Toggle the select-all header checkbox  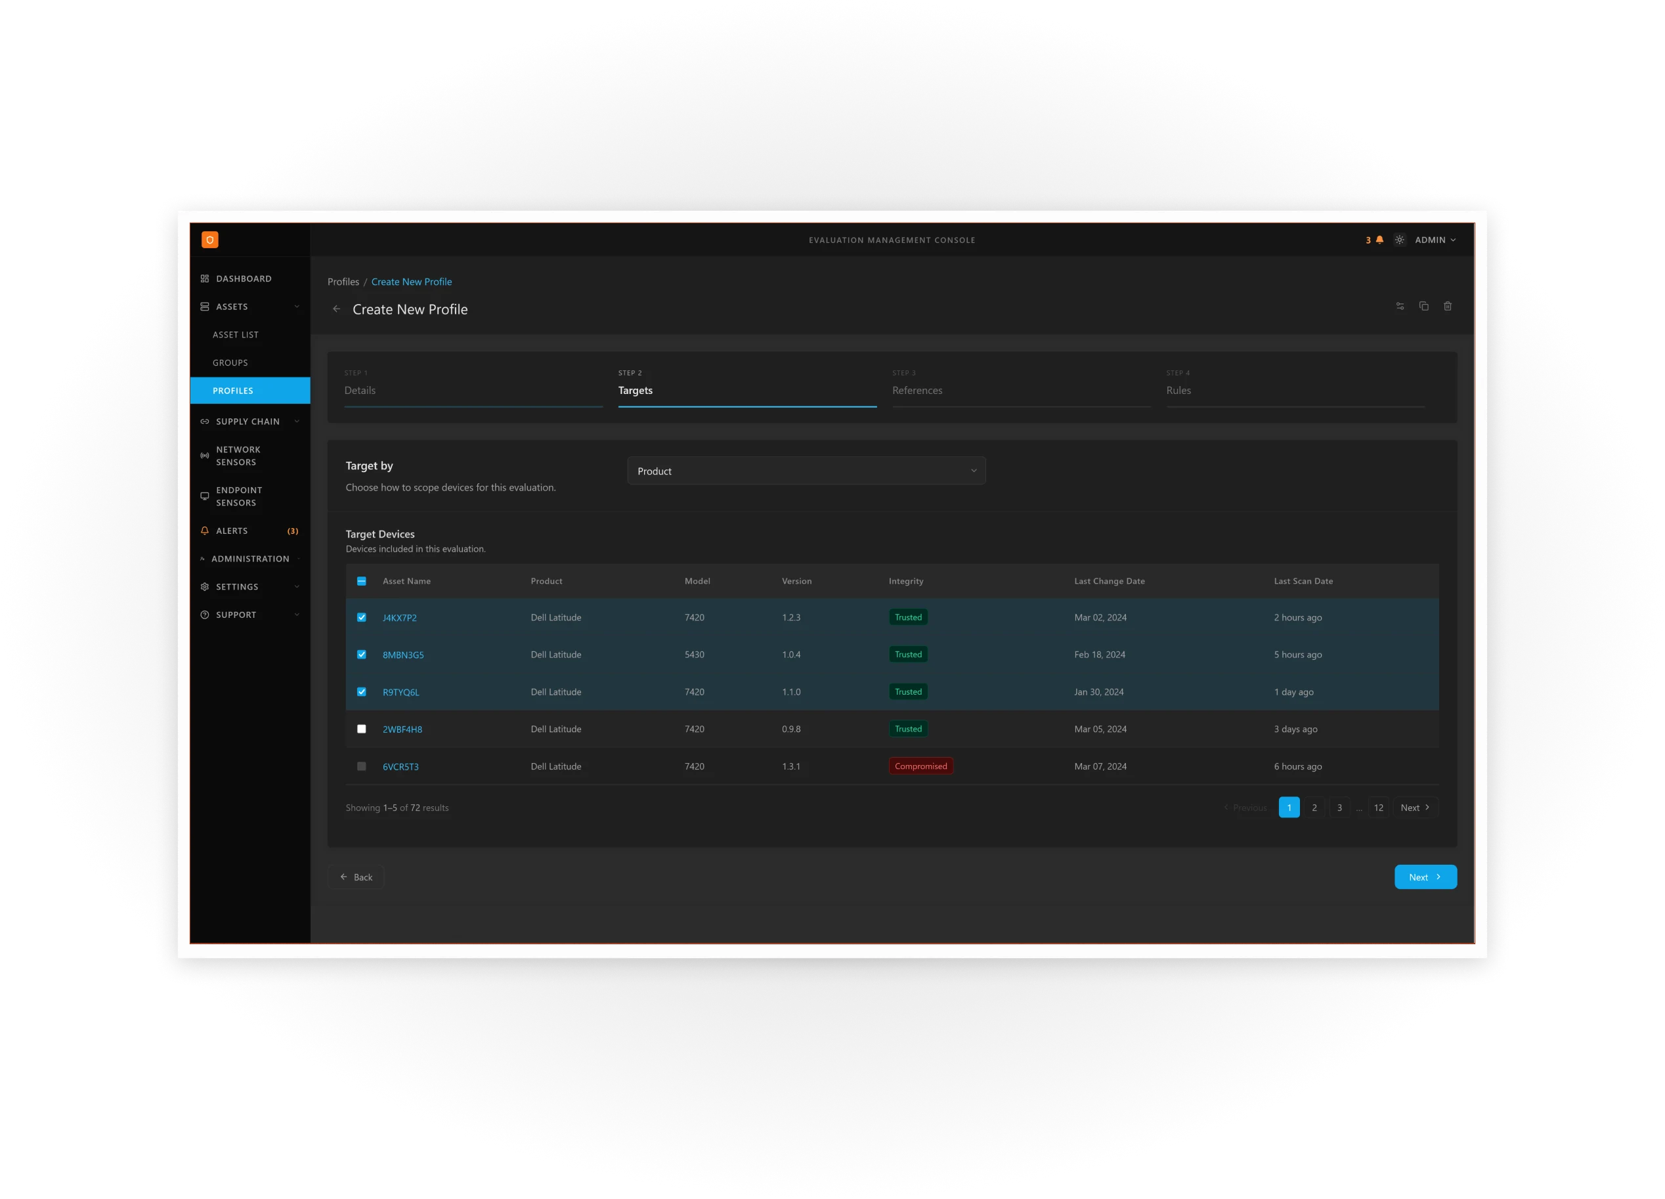pyautogui.click(x=361, y=580)
